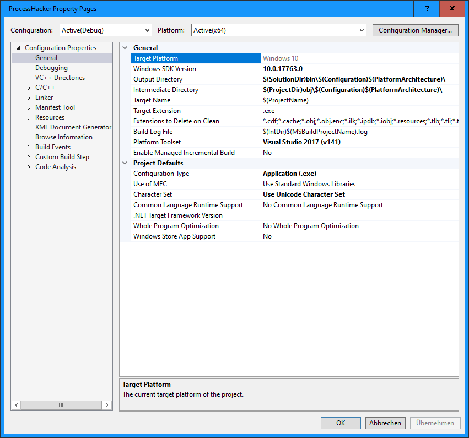Click the Abbrechen button

click(x=385, y=423)
